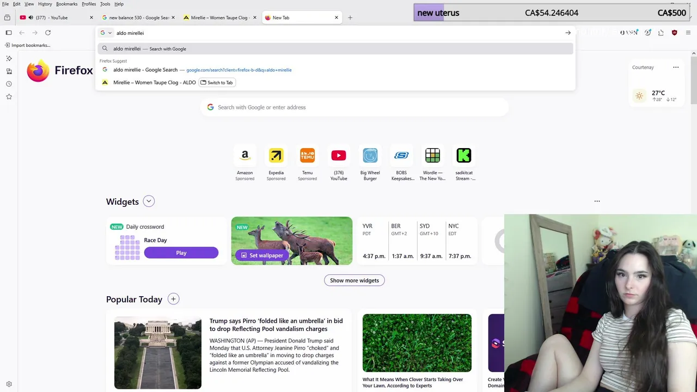Close the new balance 530 search tab

173,17
